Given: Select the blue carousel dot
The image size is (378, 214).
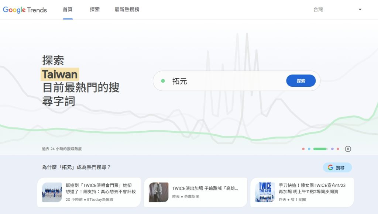Looking at the screenshot, I should point(309,149).
